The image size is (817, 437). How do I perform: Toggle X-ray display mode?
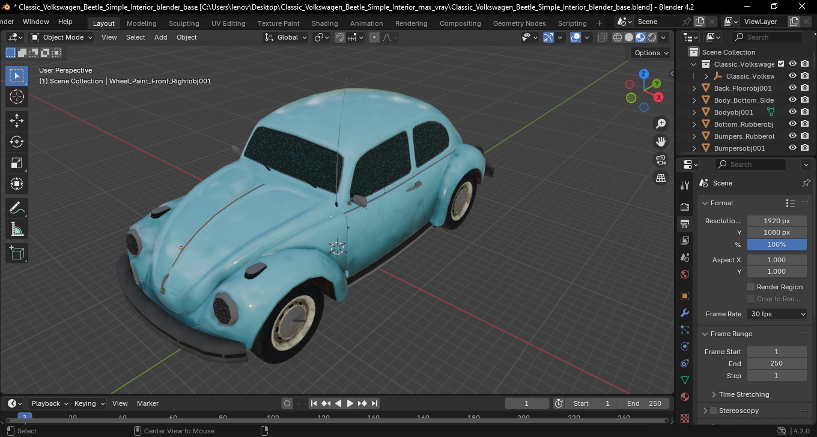602,37
